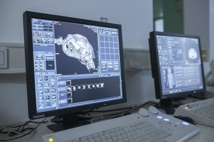This screenshot has width=214, height=142.
Task: Click the zoom plus button
Action: [x=54, y=86]
